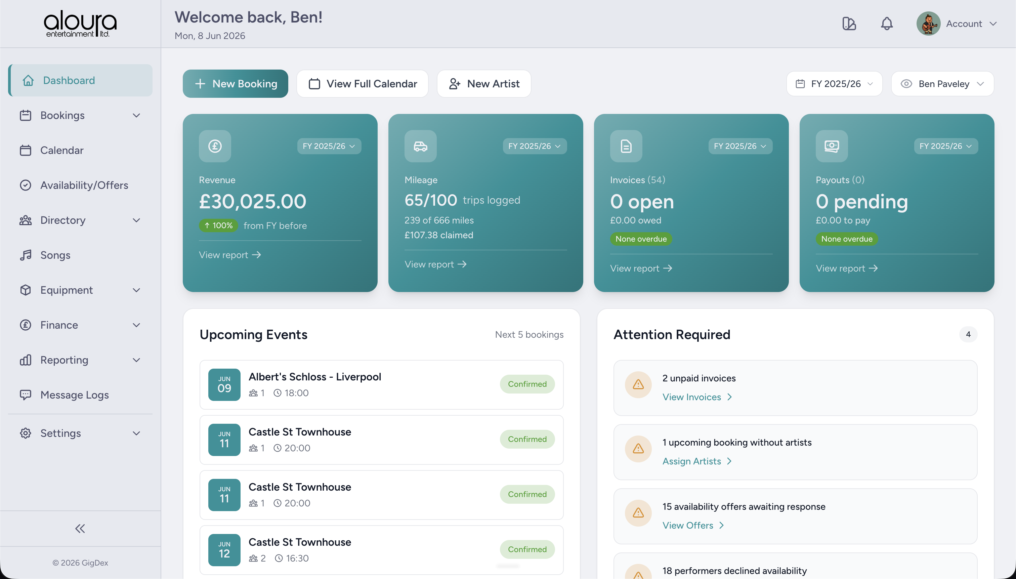The image size is (1016, 579).
Task: Click Confirmed status on 16:30 booking
Action: 527,549
